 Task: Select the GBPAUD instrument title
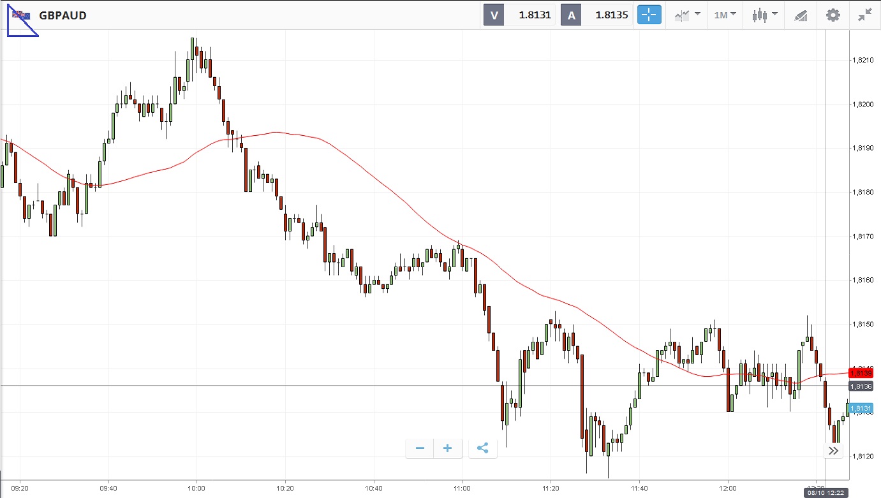coord(63,15)
